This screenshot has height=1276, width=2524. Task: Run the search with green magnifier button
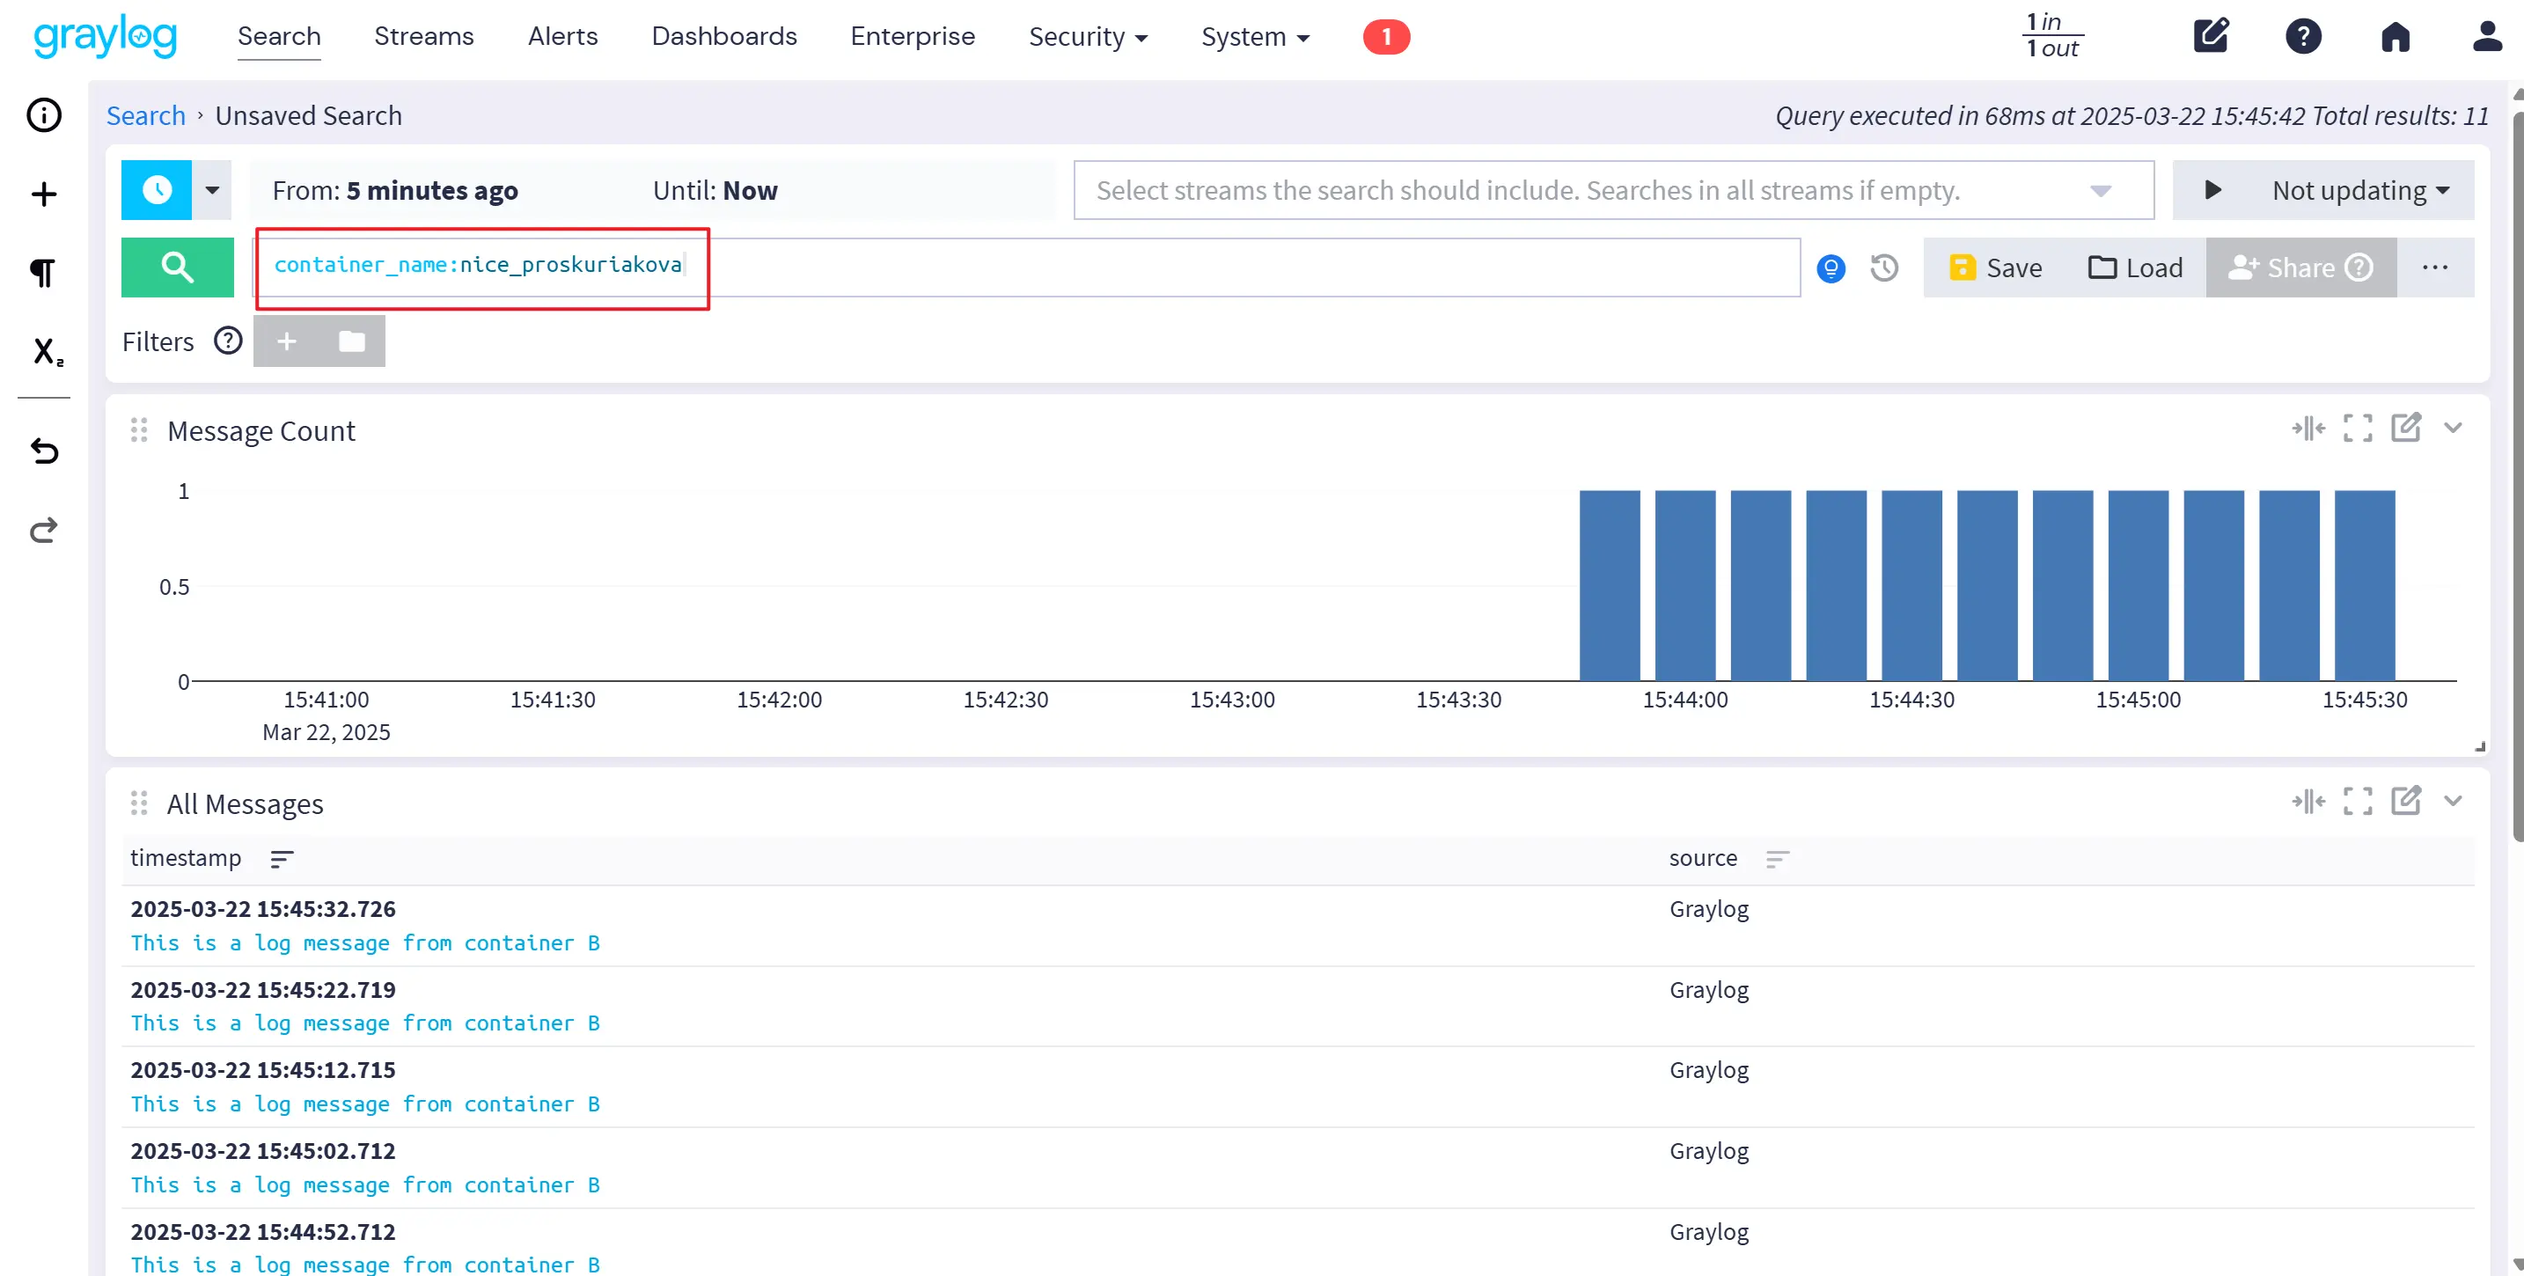(x=178, y=267)
